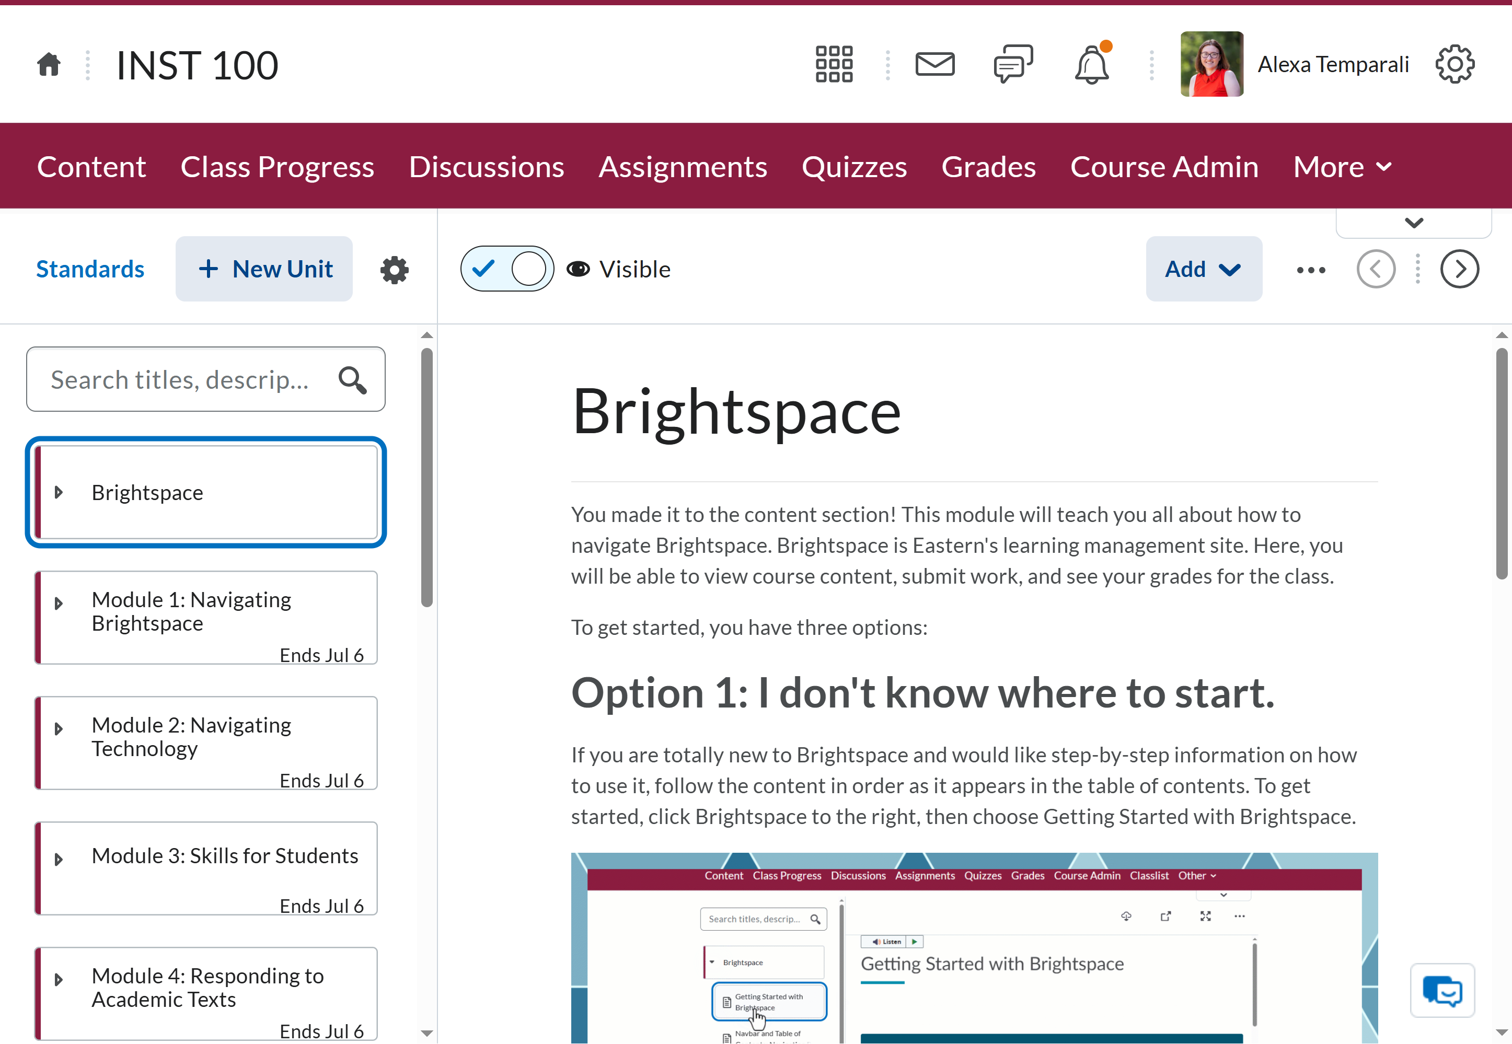Image resolution: width=1512 pixels, height=1044 pixels.
Task: Open the three-dot more options menu
Action: click(x=1311, y=270)
